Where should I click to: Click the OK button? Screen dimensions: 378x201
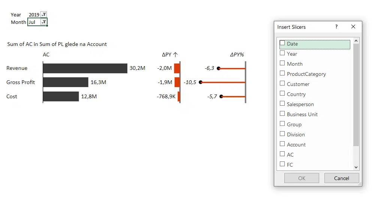(302, 178)
